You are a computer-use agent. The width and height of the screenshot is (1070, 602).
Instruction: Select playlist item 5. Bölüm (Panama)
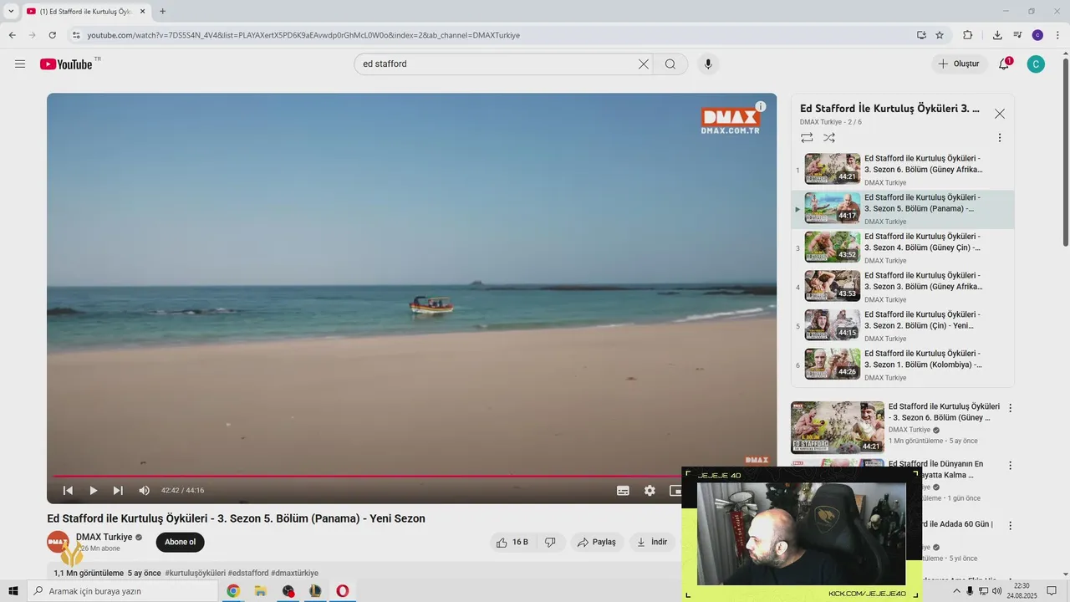tap(903, 209)
